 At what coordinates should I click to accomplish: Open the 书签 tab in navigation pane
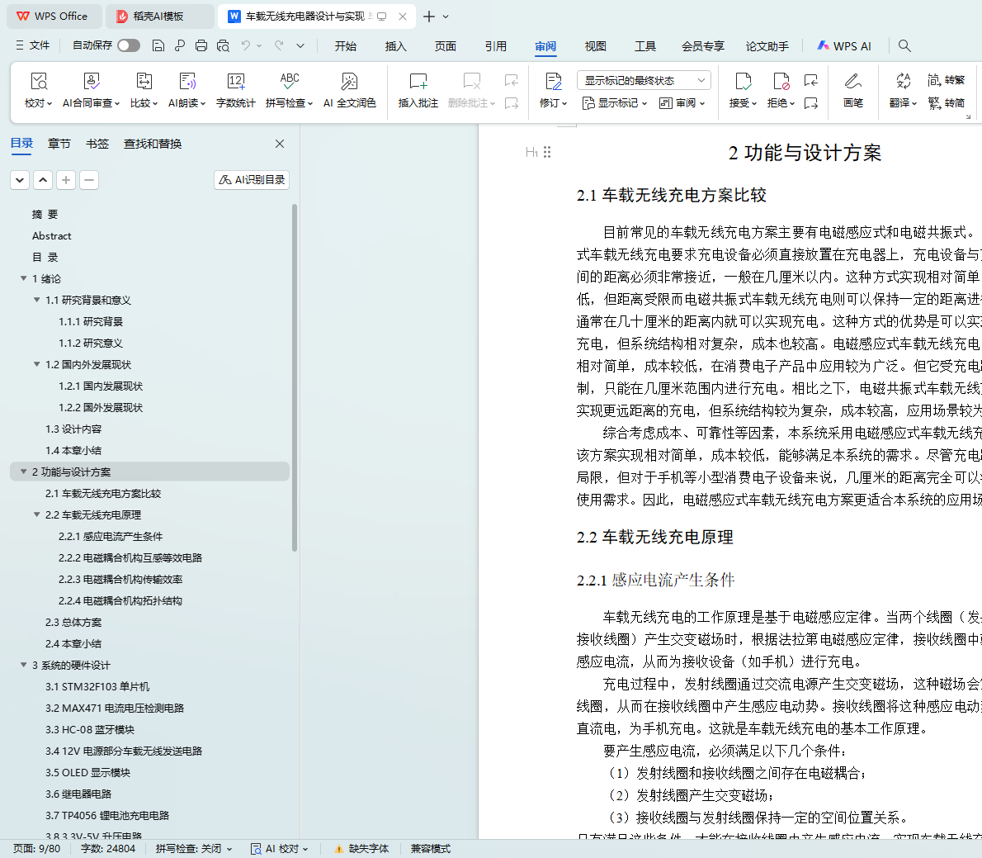point(97,144)
